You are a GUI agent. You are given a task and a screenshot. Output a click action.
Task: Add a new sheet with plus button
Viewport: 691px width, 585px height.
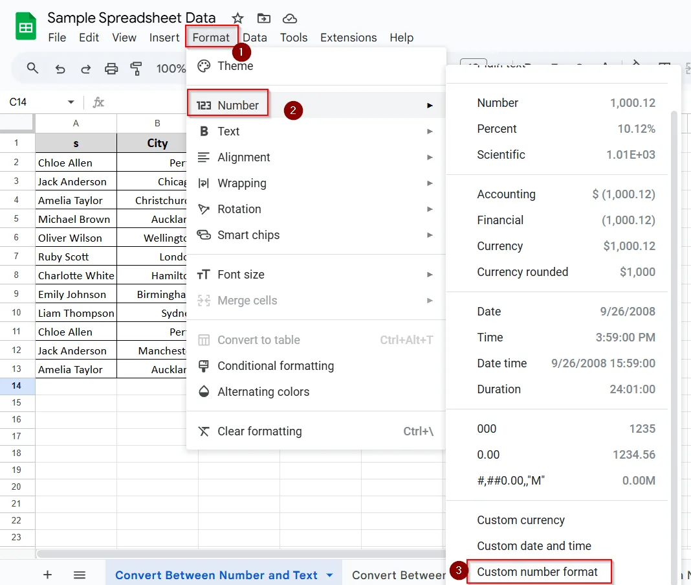tap(48, 575)
